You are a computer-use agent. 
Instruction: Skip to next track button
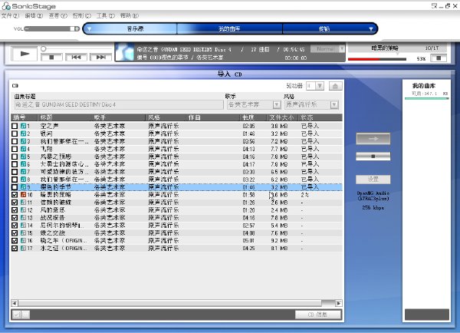(x=100, y=58)
